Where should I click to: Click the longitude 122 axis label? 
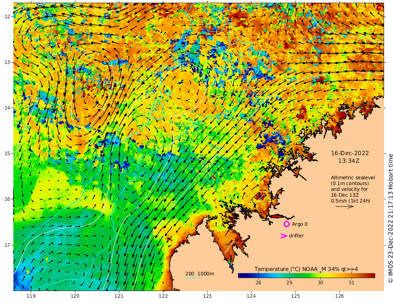coord(163,296)
